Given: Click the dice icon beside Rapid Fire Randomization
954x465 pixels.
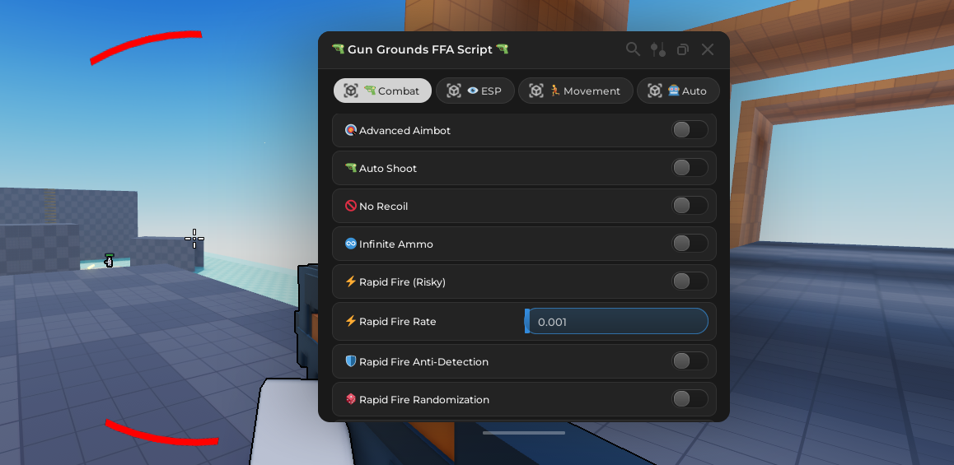Looking at the screenshot, I should [351, 399].
